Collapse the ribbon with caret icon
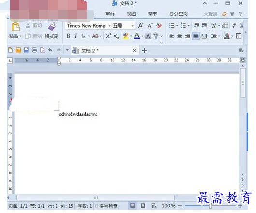256x213 pixels. coord(205,3)
